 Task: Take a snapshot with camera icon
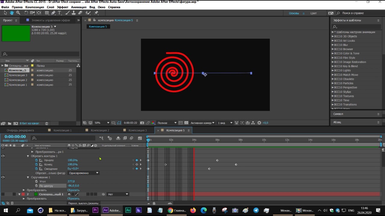(142, 123)
